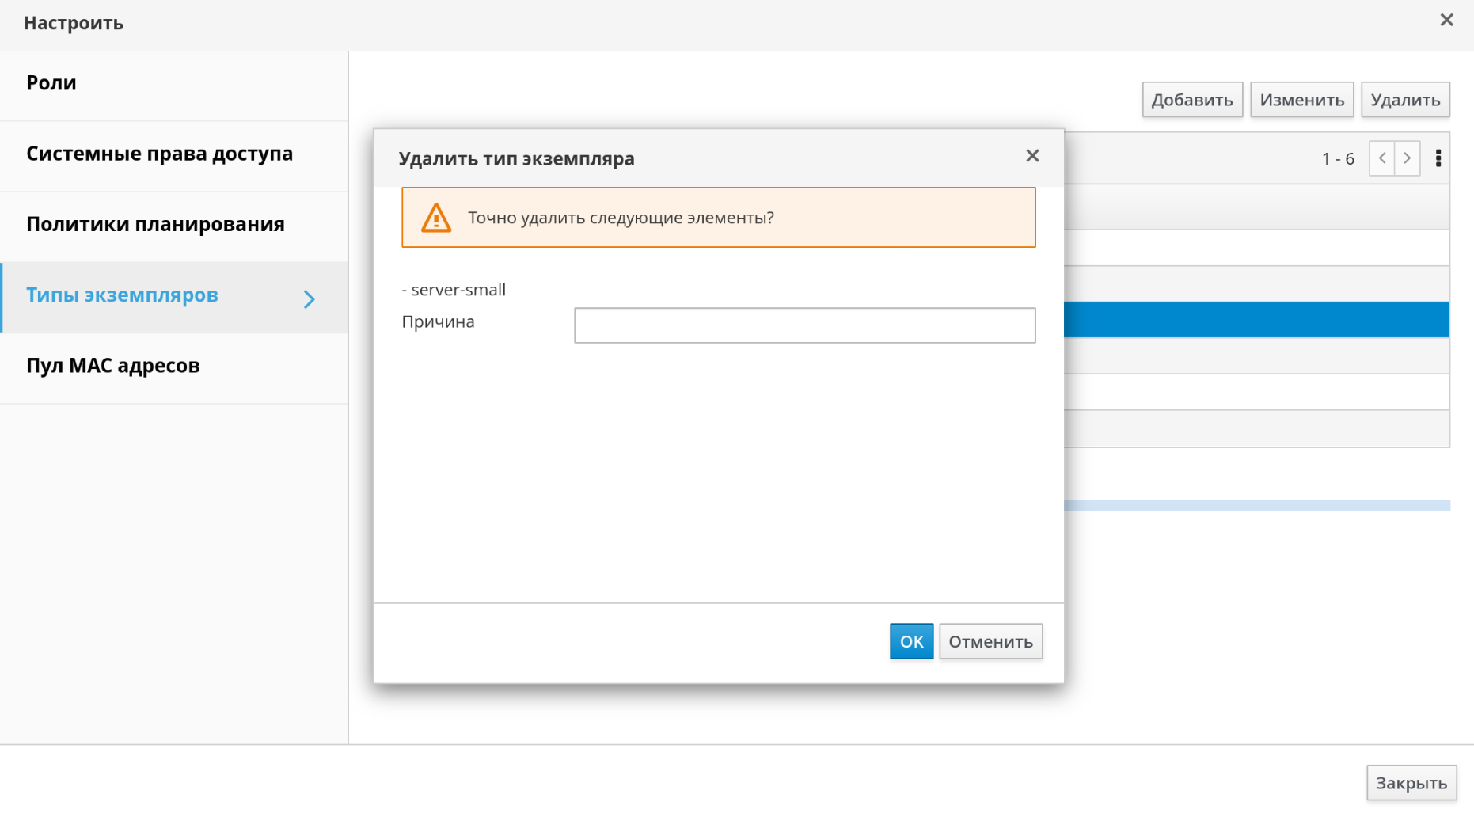Click the Изменить button
The height and width of the screenshot is (817, 1474).
[x=1301, y=100]
